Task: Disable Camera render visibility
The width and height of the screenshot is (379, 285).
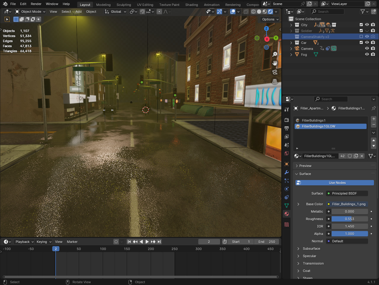Action: [x=373, y=49]
